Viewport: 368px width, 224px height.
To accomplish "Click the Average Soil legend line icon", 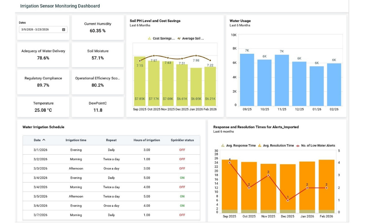I will pos(179,38).
